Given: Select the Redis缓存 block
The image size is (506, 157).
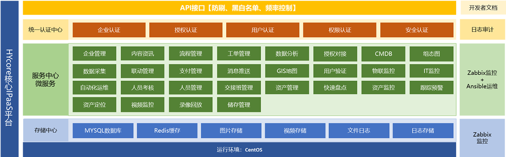Looking at the screenshot, I should (x=167, y=130).
